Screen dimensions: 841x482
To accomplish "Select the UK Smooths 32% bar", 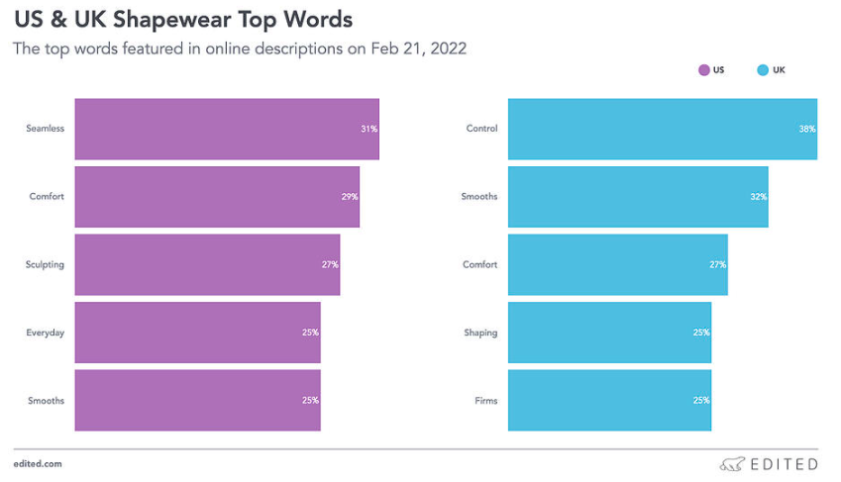I will click(x=638, y=197).
